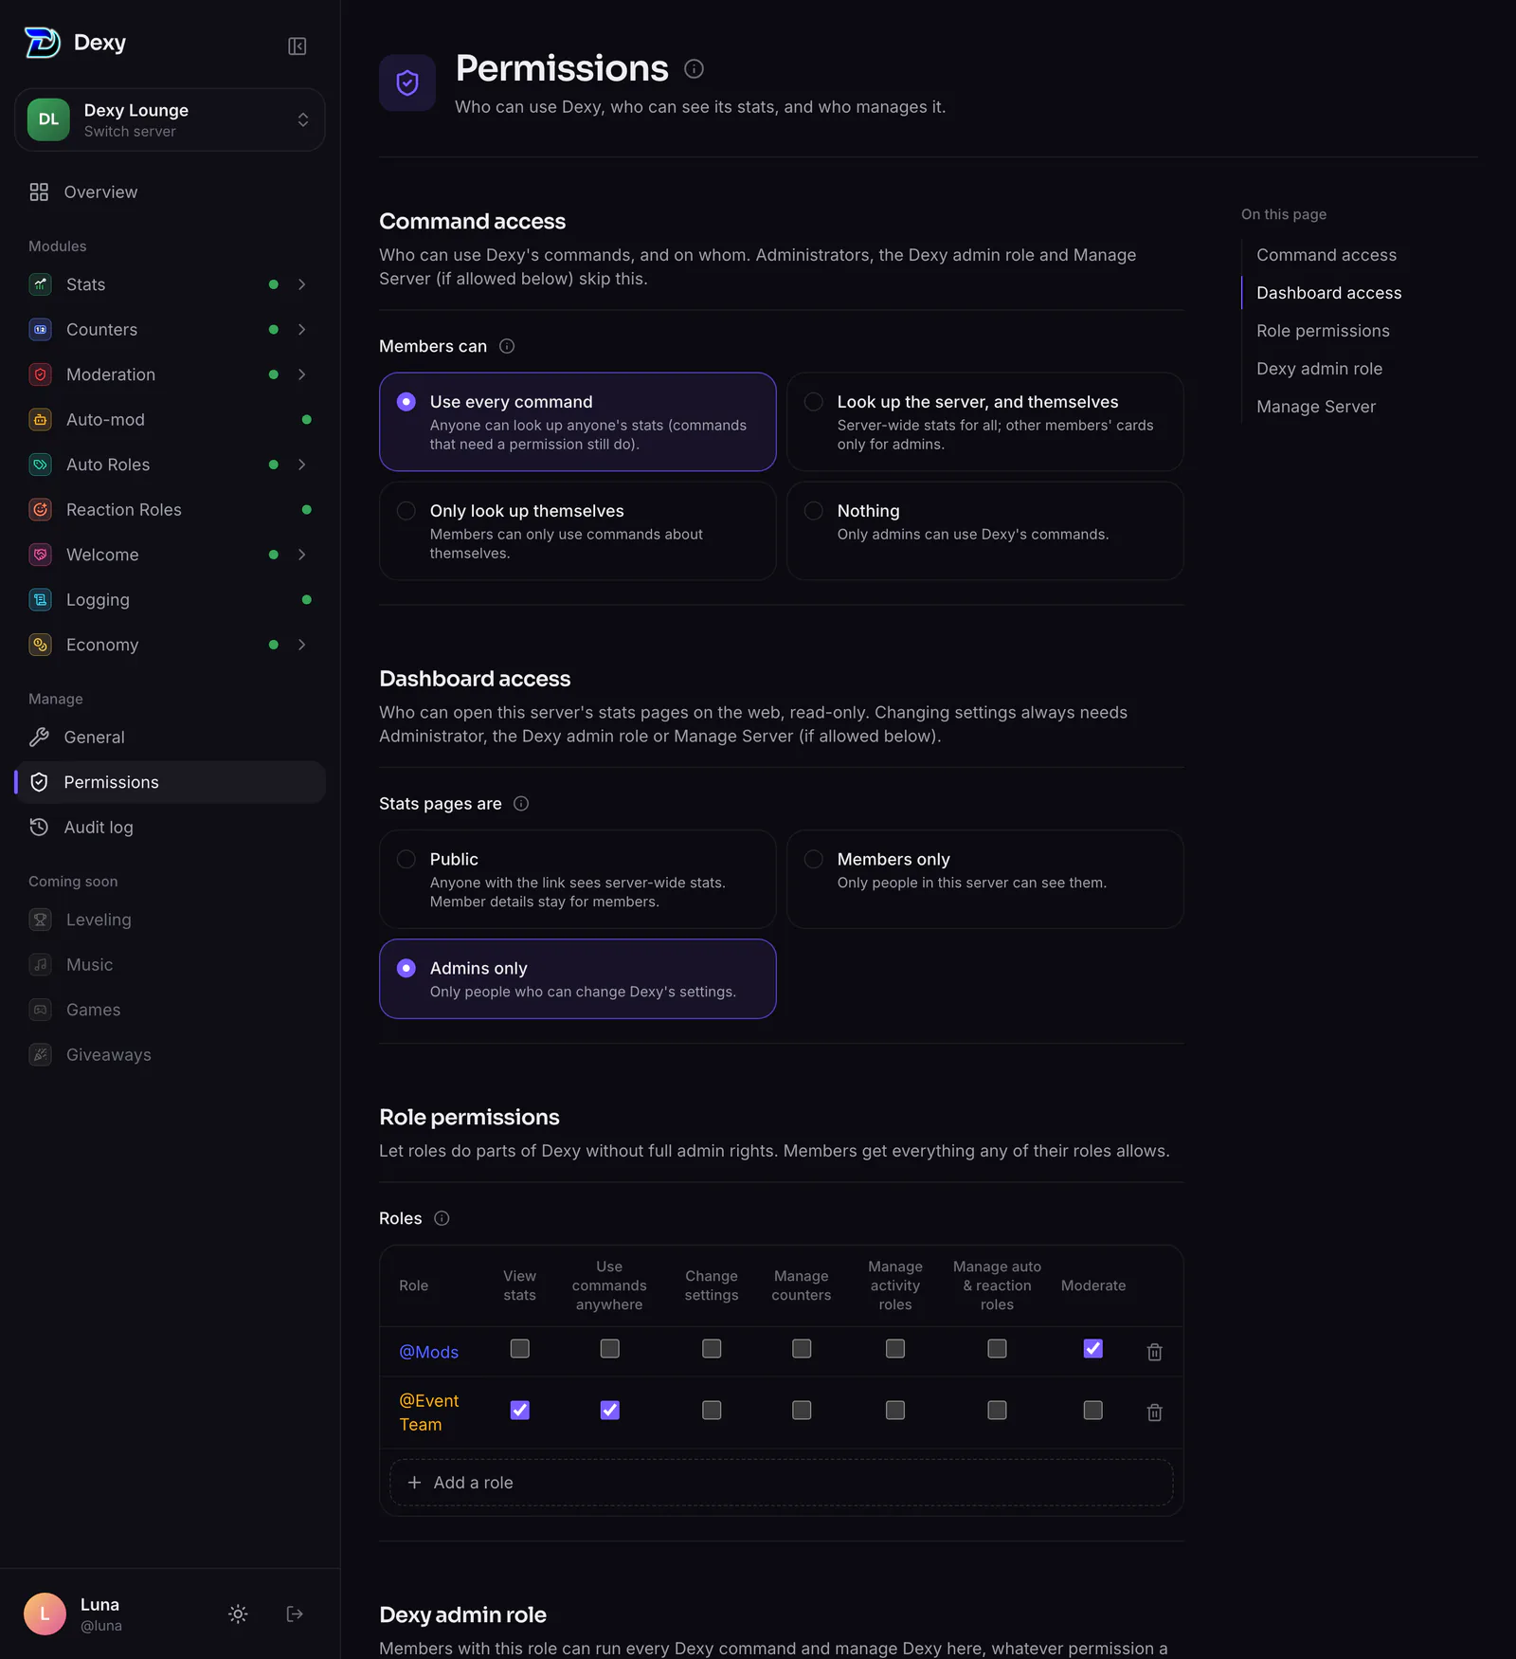Show info tooltip beside Roles label
This screenshot has height=1659, width=1516.
point(442,1218)
